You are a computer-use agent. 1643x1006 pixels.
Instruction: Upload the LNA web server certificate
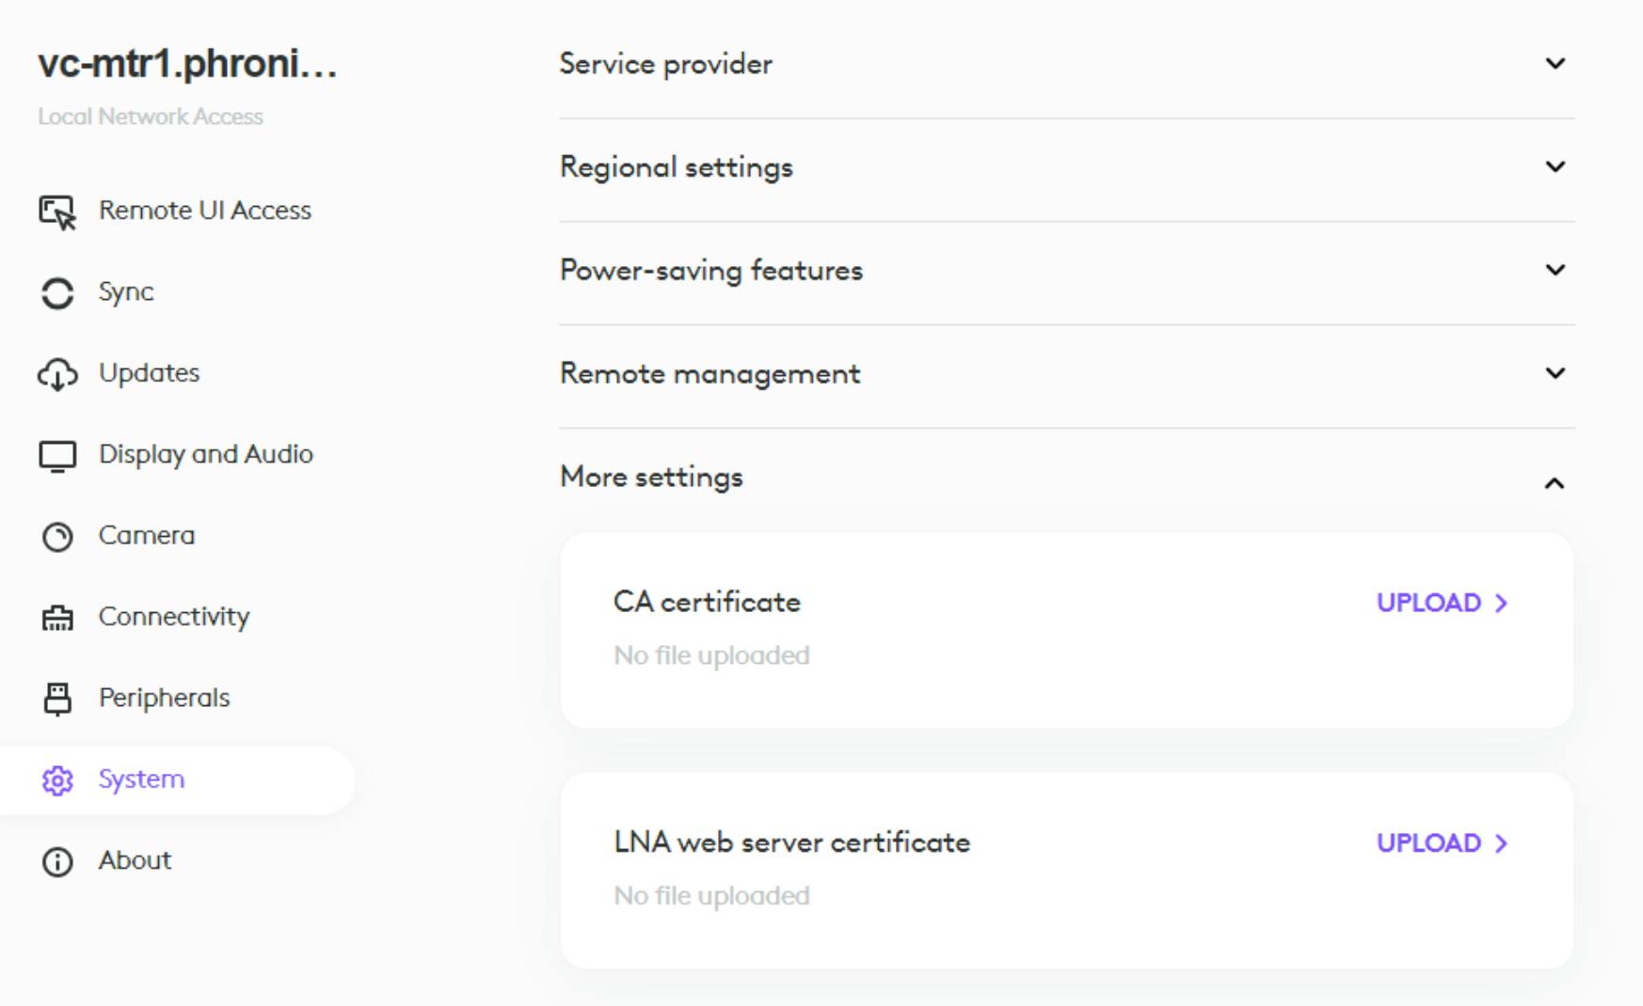(1442, 843)
